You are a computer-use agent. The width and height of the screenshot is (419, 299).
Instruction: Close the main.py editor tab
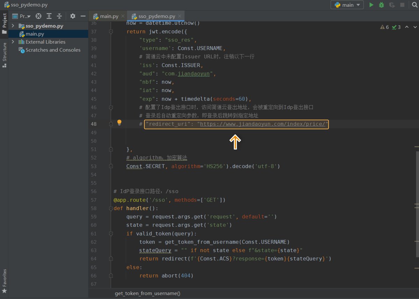(x=123, y=16)
